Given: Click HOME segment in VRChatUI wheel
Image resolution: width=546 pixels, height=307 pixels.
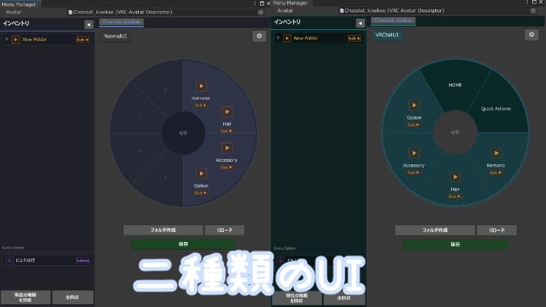Looking at the screenshot, I should coord(455,85).
